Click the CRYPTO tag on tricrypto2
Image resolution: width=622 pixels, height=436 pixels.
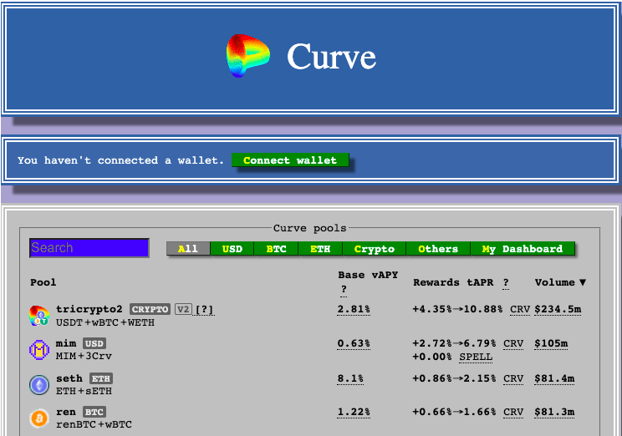click(150, 309)
